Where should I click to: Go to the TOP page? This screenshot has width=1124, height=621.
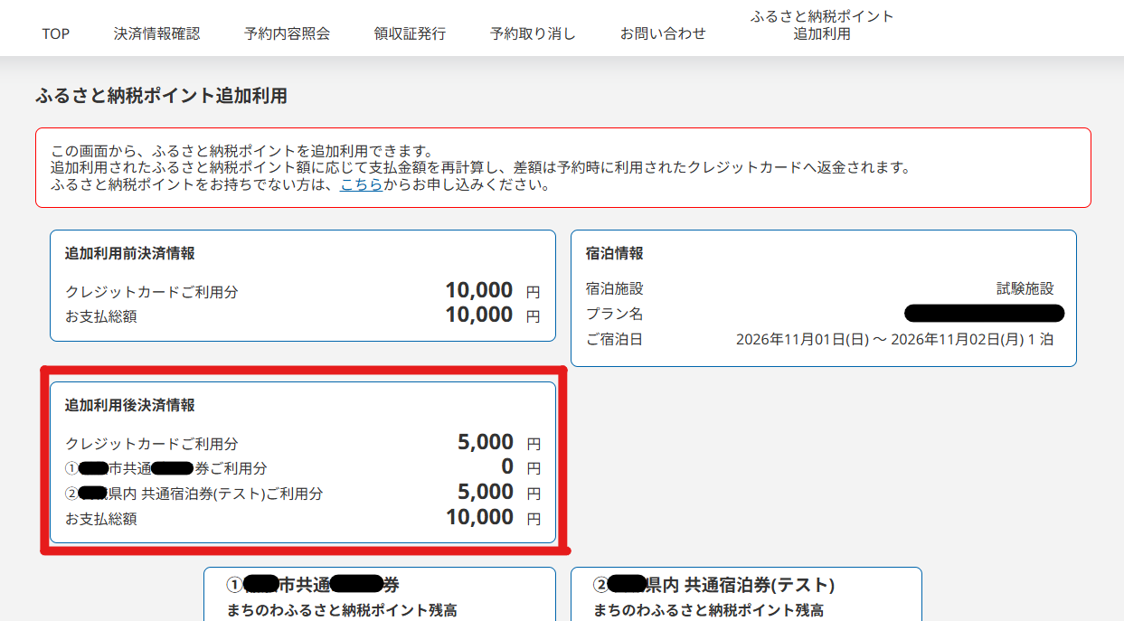(55, 33)
